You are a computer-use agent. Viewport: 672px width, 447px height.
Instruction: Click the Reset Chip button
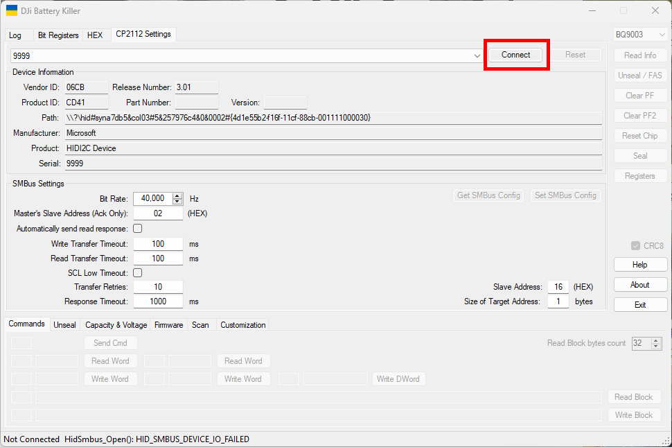[x=640, y=135]
